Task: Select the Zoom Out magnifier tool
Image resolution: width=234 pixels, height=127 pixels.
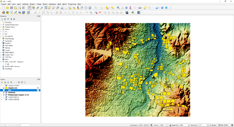Action: click(x=42, y=8)
